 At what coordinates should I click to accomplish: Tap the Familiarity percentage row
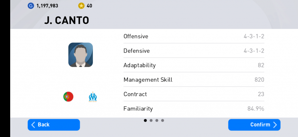coord(194,109)
